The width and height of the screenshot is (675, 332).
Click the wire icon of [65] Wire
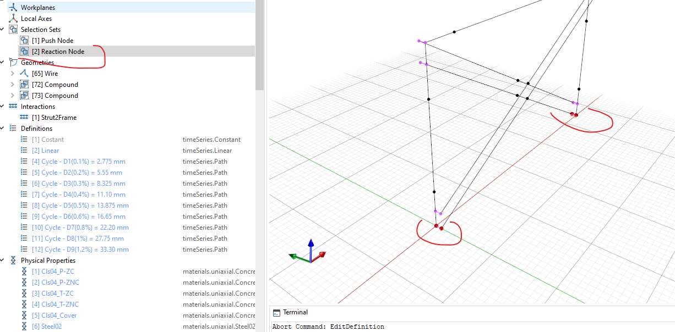click(x=24, y=73)
